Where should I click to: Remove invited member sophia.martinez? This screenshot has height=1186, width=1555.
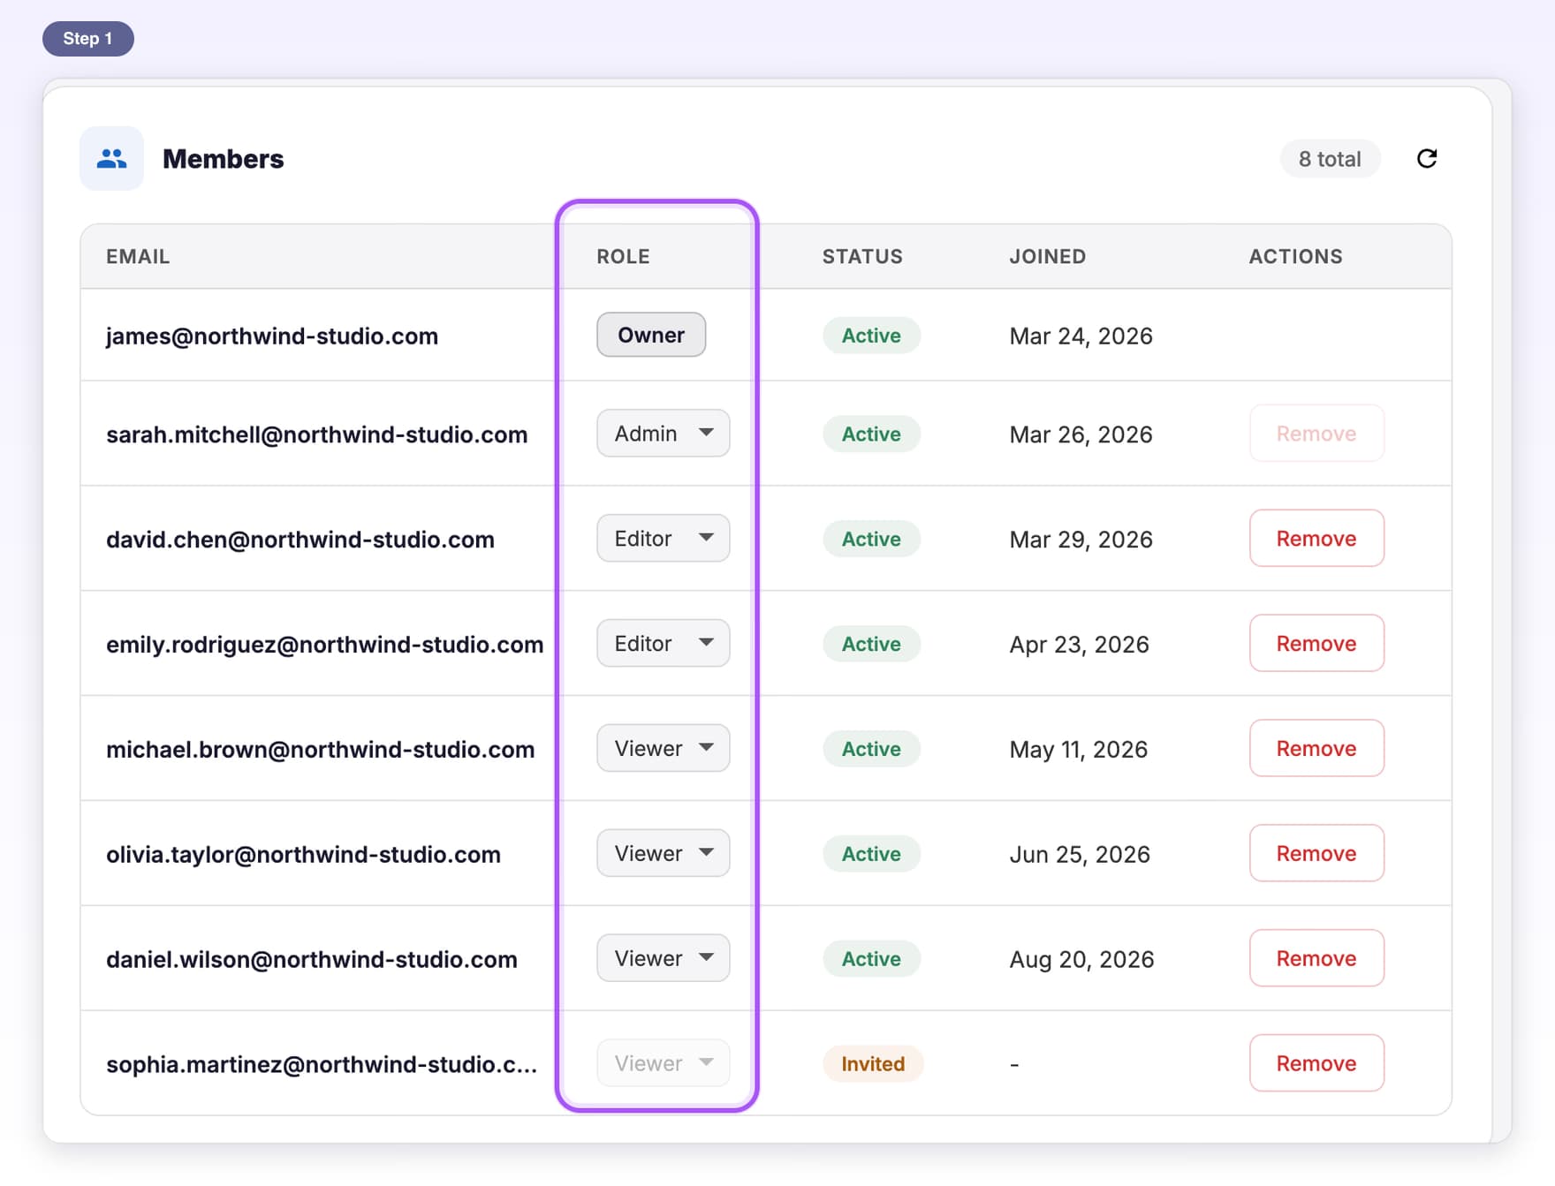tap(1316, 1064)
